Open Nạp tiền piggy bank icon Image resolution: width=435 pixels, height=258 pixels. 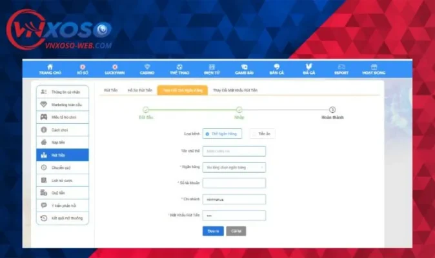(44, 142)
